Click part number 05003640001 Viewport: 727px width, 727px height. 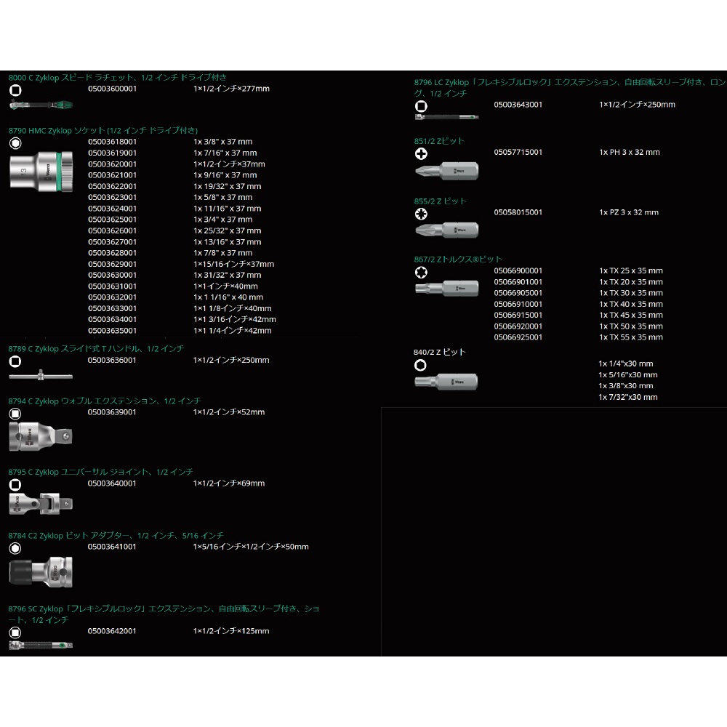click(x=112, y=483)
